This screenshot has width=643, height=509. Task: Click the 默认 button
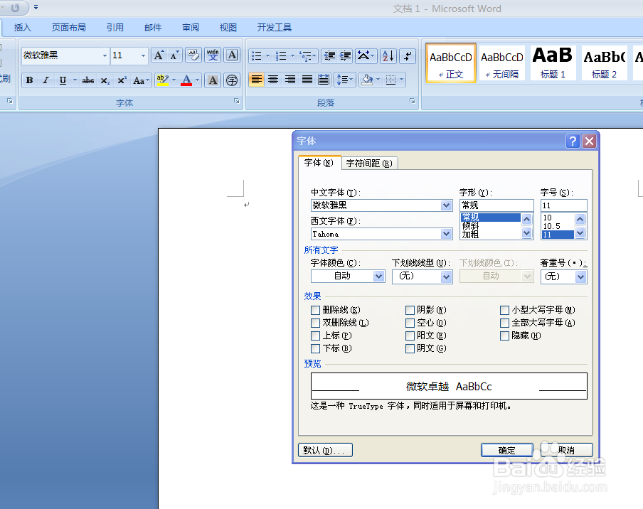[x=324, y=449]
